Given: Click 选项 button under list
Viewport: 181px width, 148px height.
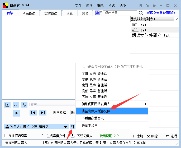Looking at the screenshot, I should coord(172,136).
